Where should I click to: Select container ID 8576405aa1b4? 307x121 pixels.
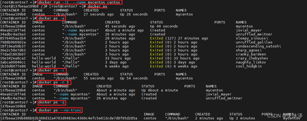coord(13,38)
